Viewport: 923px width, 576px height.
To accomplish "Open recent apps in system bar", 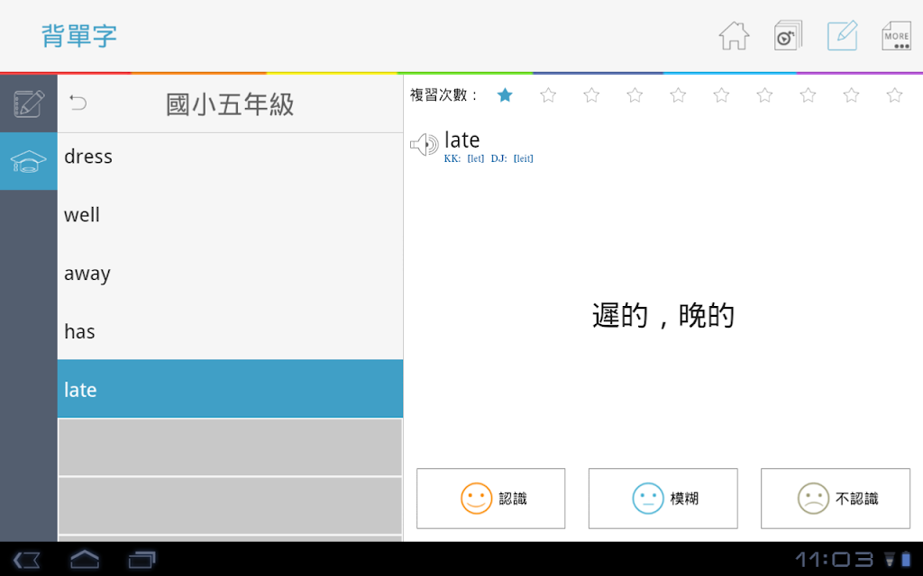I will (142, 560).
